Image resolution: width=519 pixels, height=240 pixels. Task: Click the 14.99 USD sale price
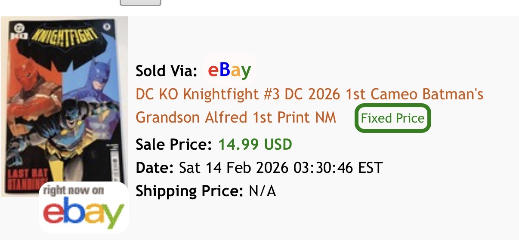255,144
